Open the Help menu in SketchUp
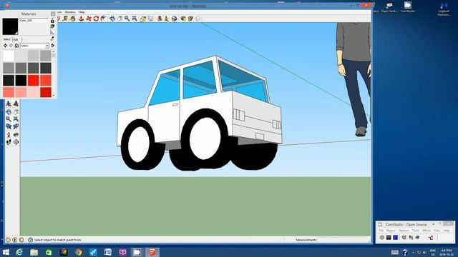Screen dimensions: 458x257 pyautogui.click(x=82, y=12)
